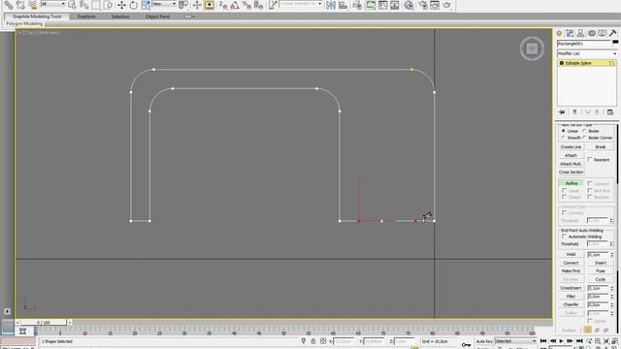Click the Break button
Image resolution: width=621 pixels, height=349 pixels.
(601, 146)
